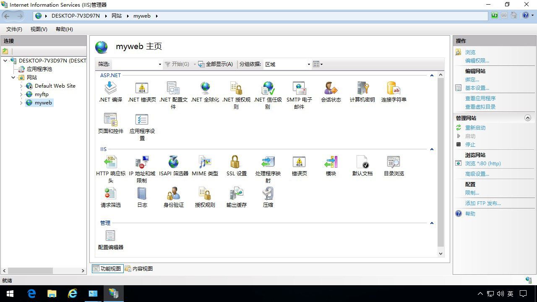The image size is (537, 302).
Task: Open the 应用程序设置 feature icon
Action: point(142,120)
